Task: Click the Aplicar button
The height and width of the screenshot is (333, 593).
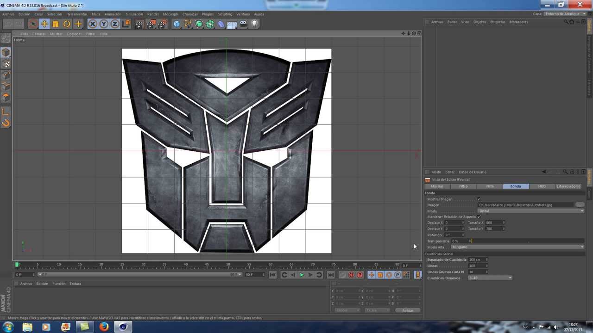Action: click(408, 310)
